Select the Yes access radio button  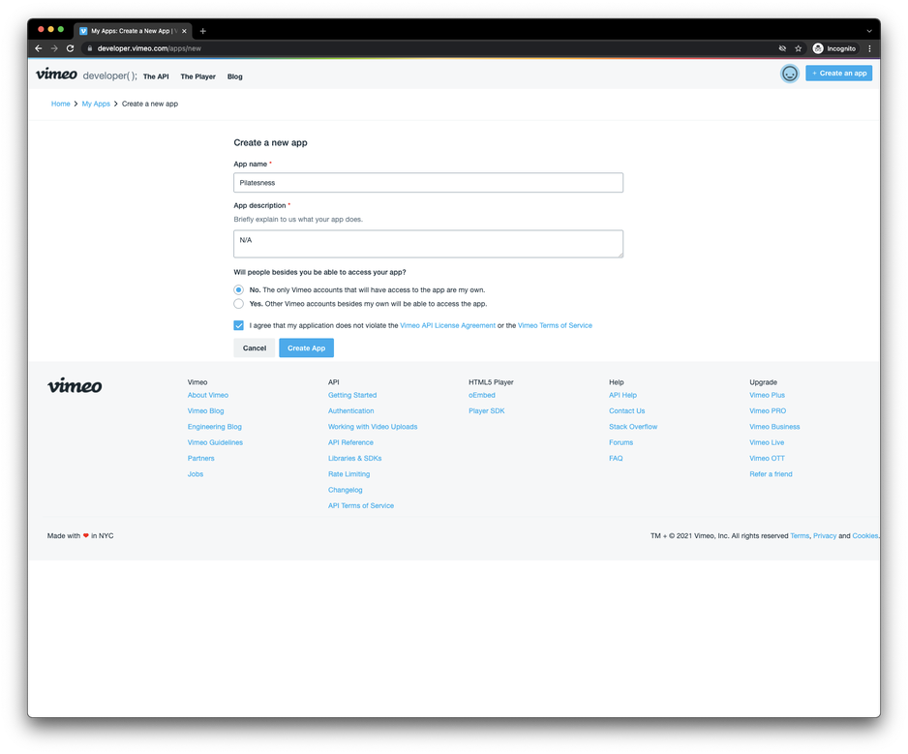[238, 304]
